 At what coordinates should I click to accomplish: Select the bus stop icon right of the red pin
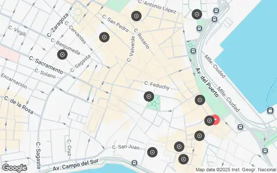[240, 127]
